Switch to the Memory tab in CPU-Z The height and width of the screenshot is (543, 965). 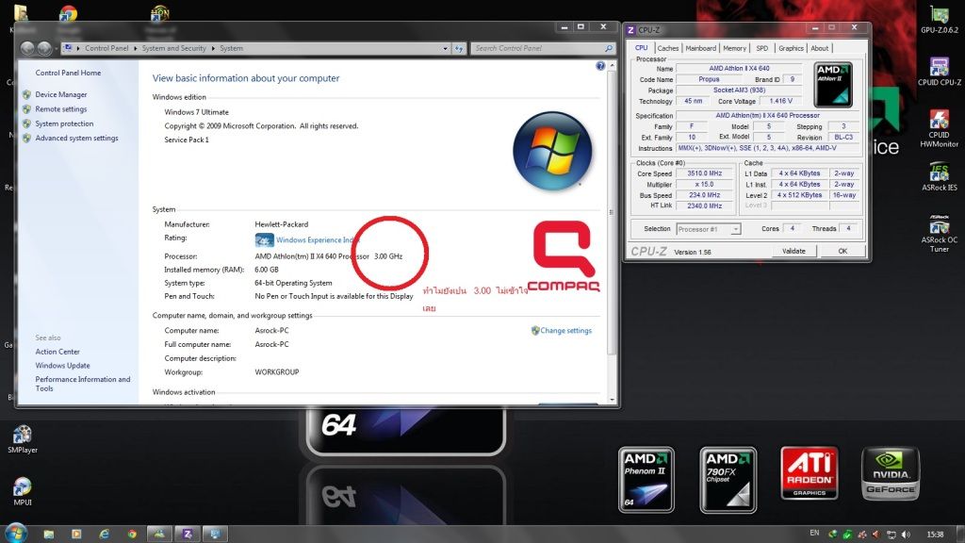(734, 48)
